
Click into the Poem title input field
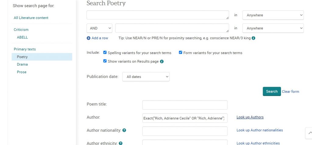click(185, 105)
